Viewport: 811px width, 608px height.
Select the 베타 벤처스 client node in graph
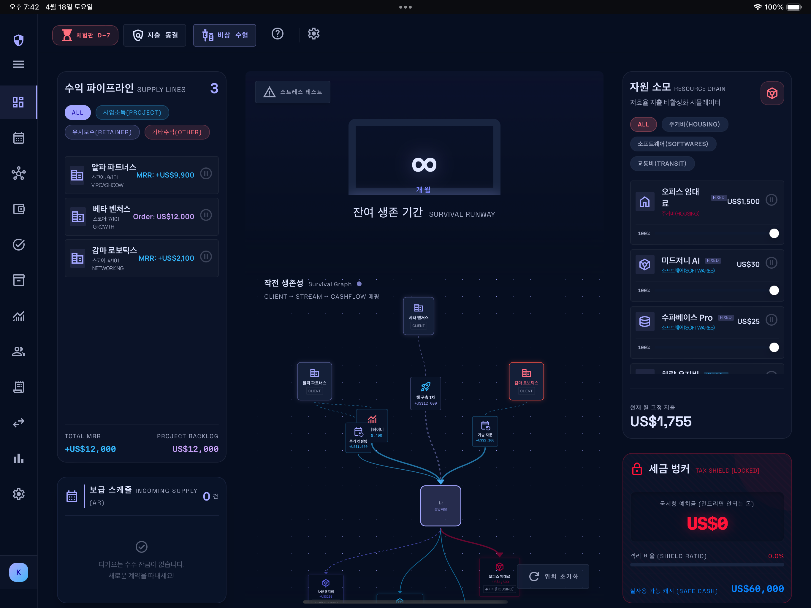click(418, 316)
